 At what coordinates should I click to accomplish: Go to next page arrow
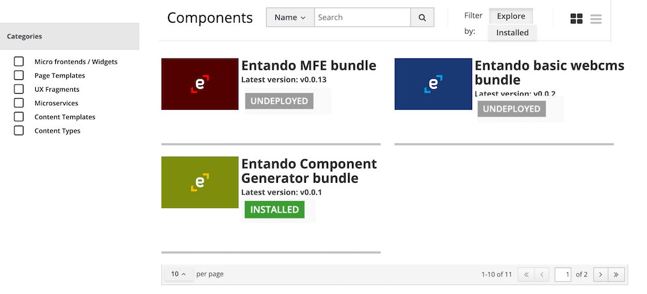[601, 274]
